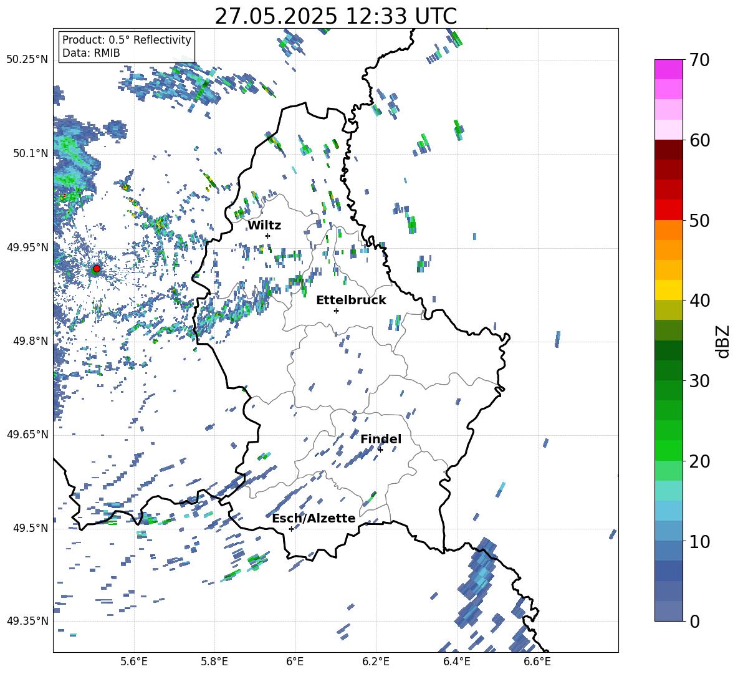Screen dimensions: 738x674
Task: Click the magenta top swatch of the colorbar
Action: (x=668, y=70)
